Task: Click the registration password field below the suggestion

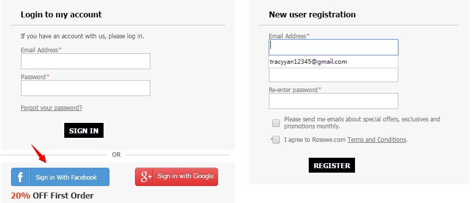Action: point(333,75)
